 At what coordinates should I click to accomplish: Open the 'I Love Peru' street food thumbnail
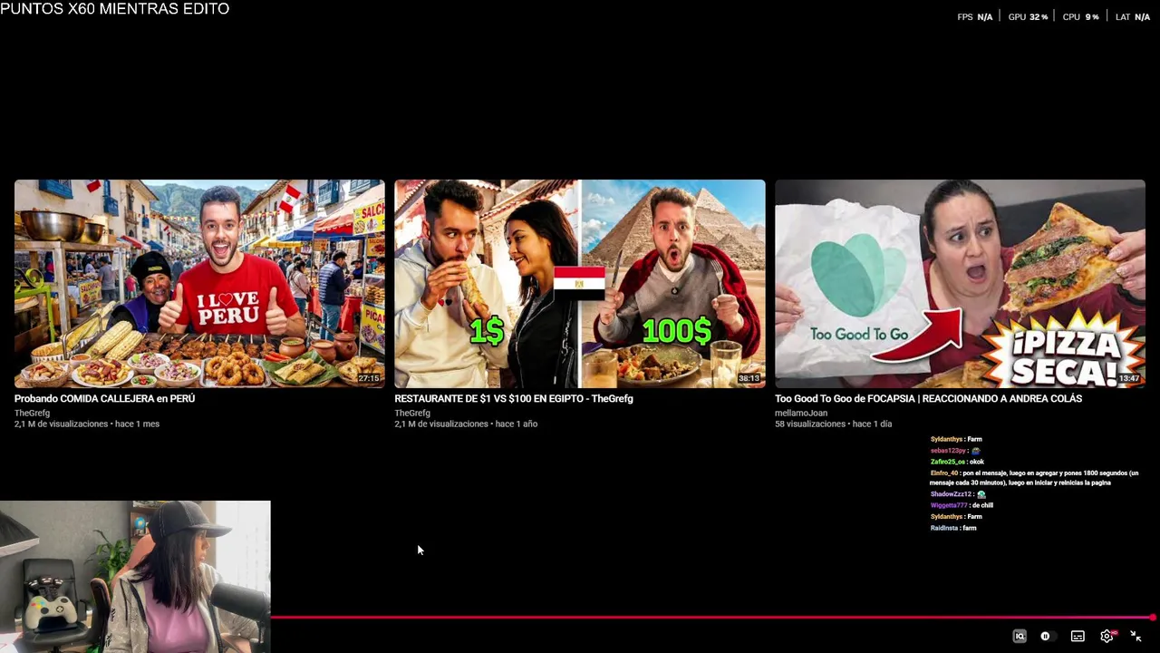click(x=199, y=284)
